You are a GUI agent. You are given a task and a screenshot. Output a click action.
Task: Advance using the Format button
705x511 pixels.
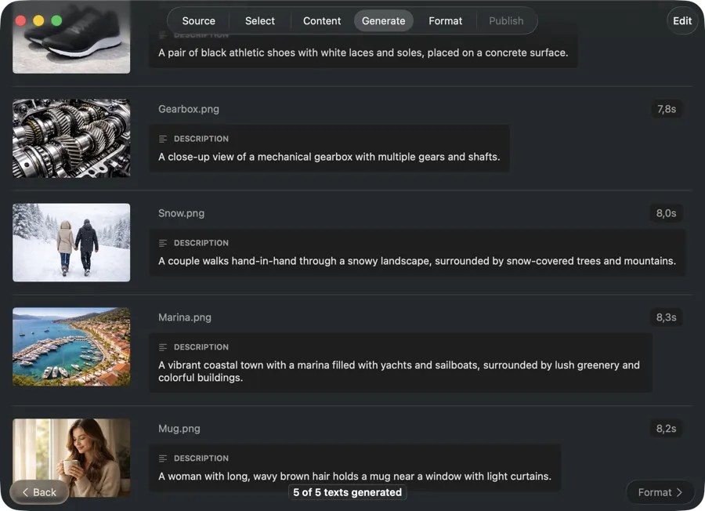coord(659,492)
